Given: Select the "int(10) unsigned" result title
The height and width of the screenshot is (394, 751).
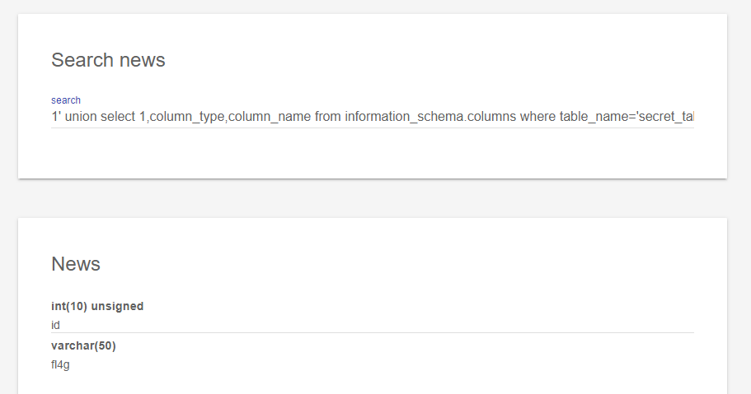Looking at the screenshot, I should (97, 306).
